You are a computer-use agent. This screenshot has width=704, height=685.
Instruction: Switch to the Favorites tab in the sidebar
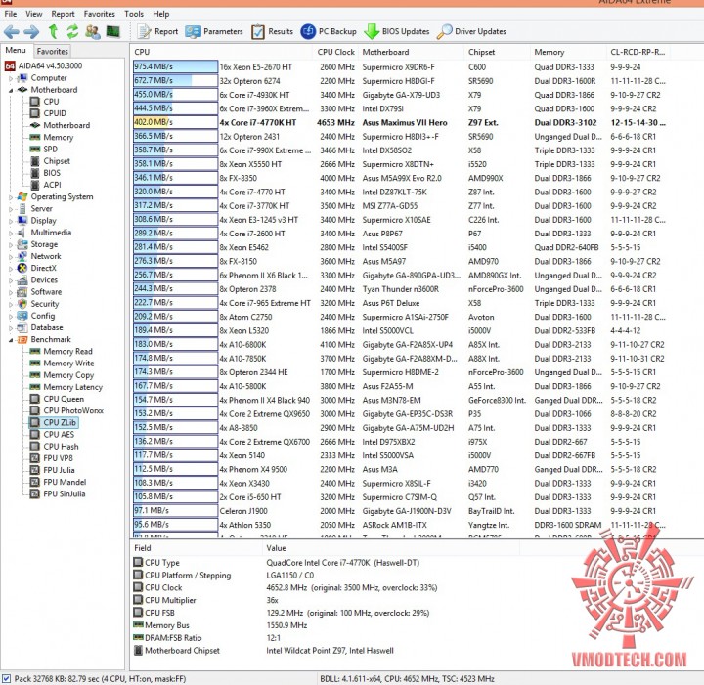tap(53, 51)
